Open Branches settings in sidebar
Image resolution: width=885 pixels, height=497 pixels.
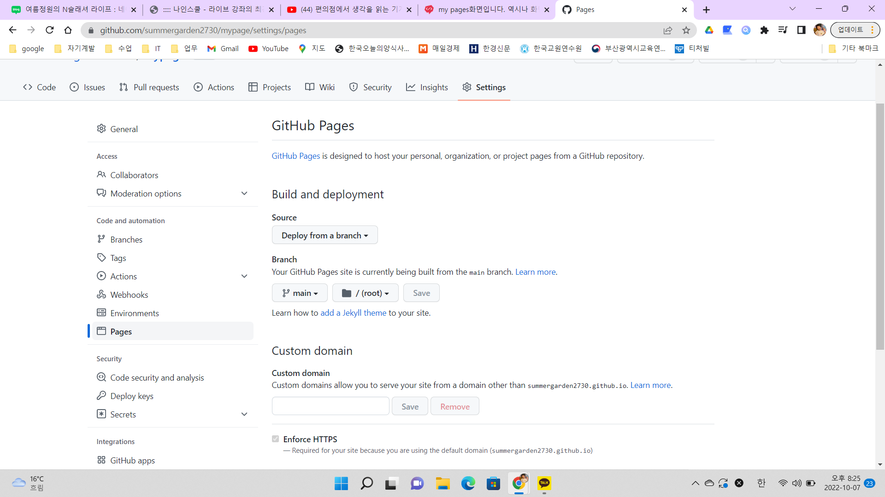pyautogui.click(x=173, y=239)
